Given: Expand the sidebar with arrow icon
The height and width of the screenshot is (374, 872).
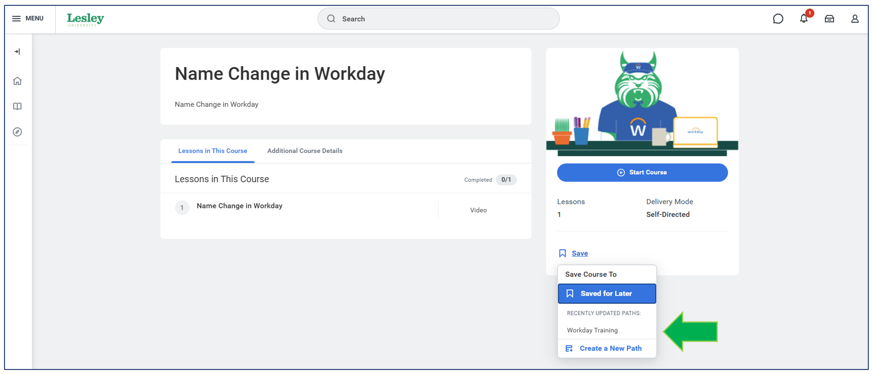Looking at the screenshot, I should click(17, 52).
